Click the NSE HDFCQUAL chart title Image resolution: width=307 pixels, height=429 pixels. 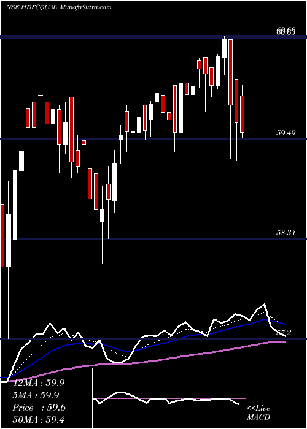point(31,7)
